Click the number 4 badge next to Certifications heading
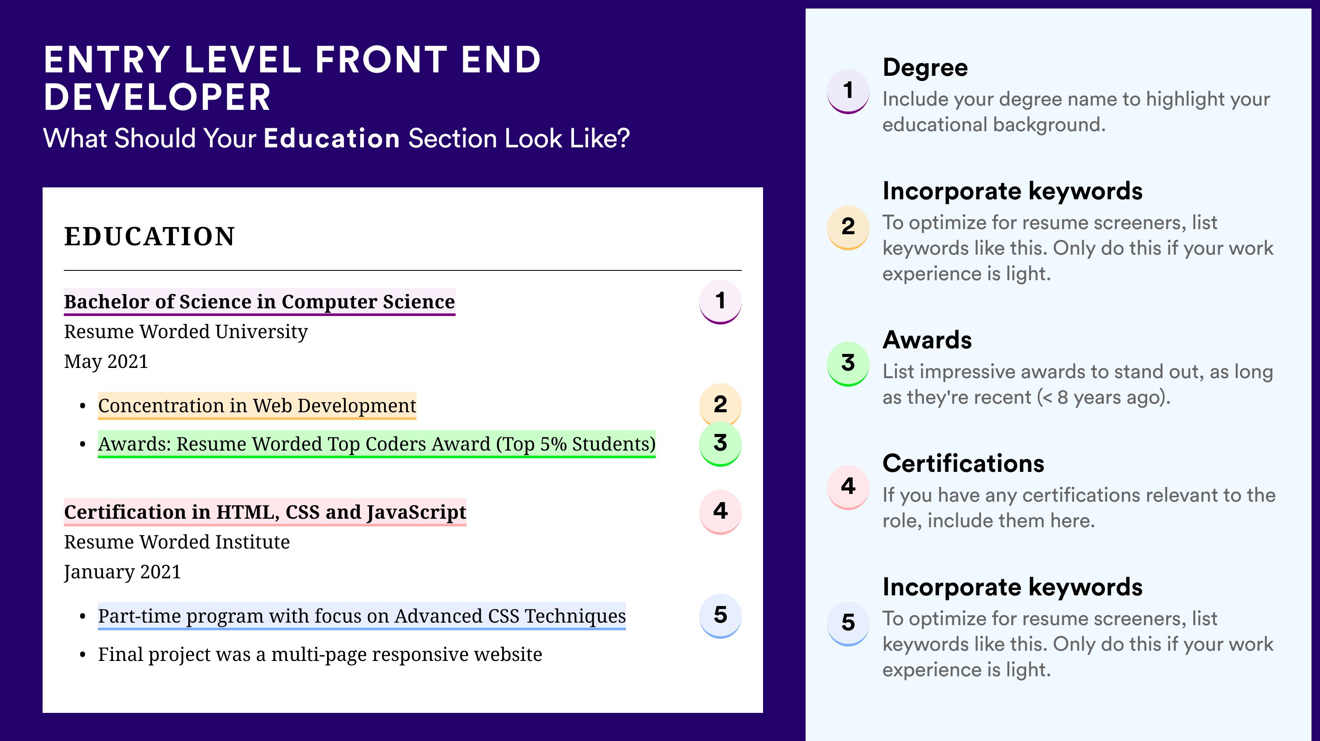The image size is (1320, 741). tap(848, 487)
